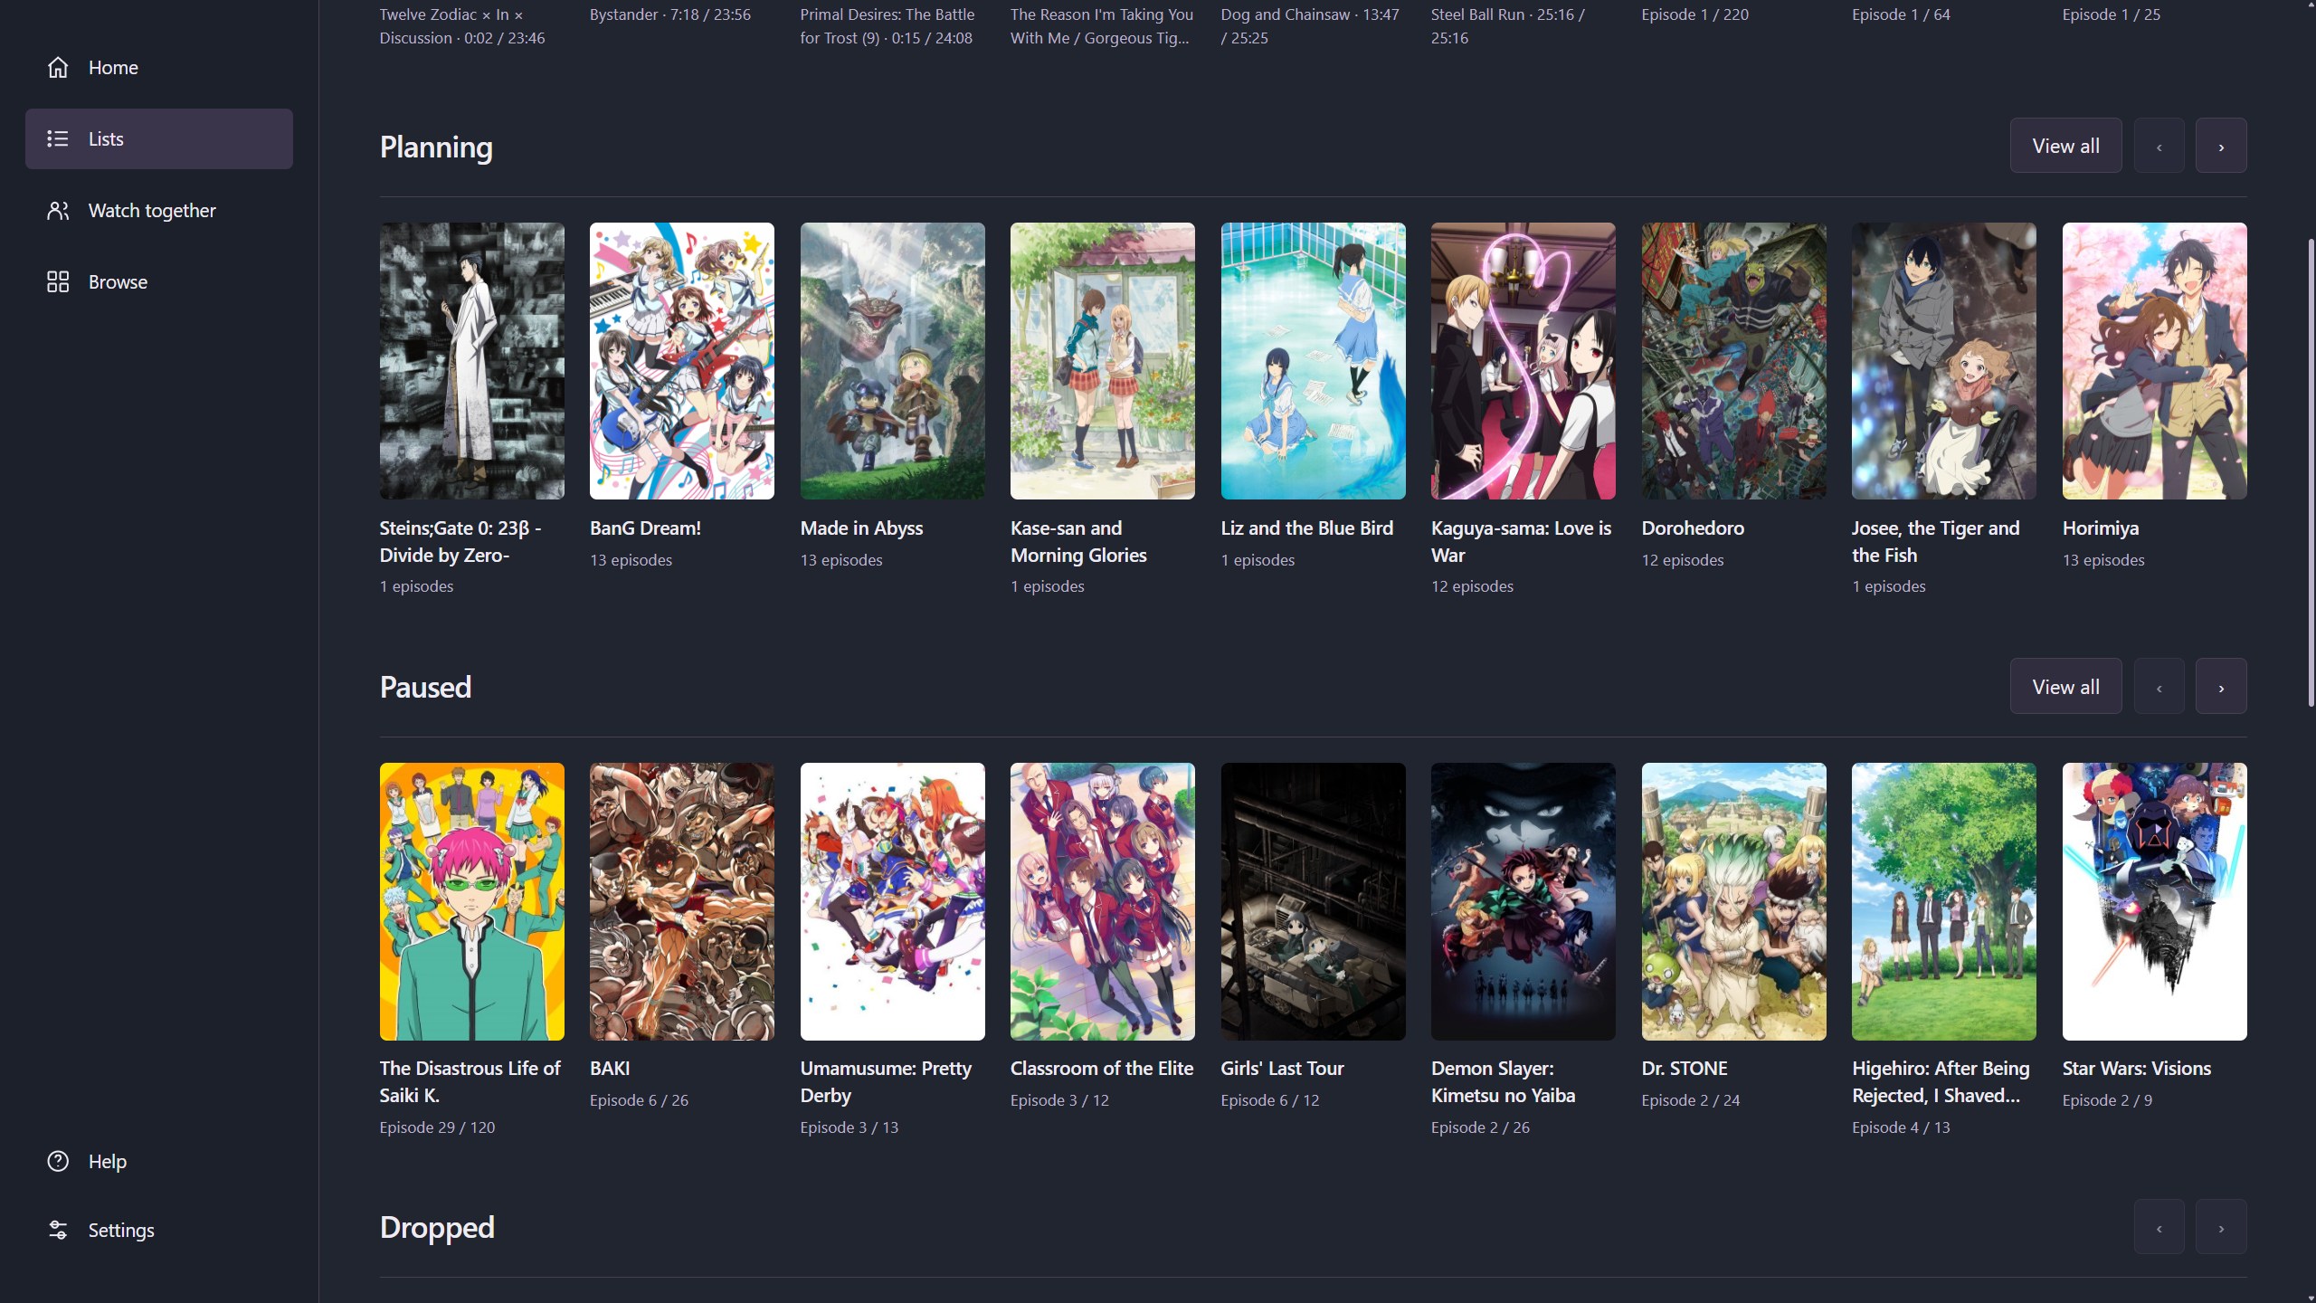
Task: Click the Dropped section heading
Action: pyautogui.click(x=437, y=1228)
